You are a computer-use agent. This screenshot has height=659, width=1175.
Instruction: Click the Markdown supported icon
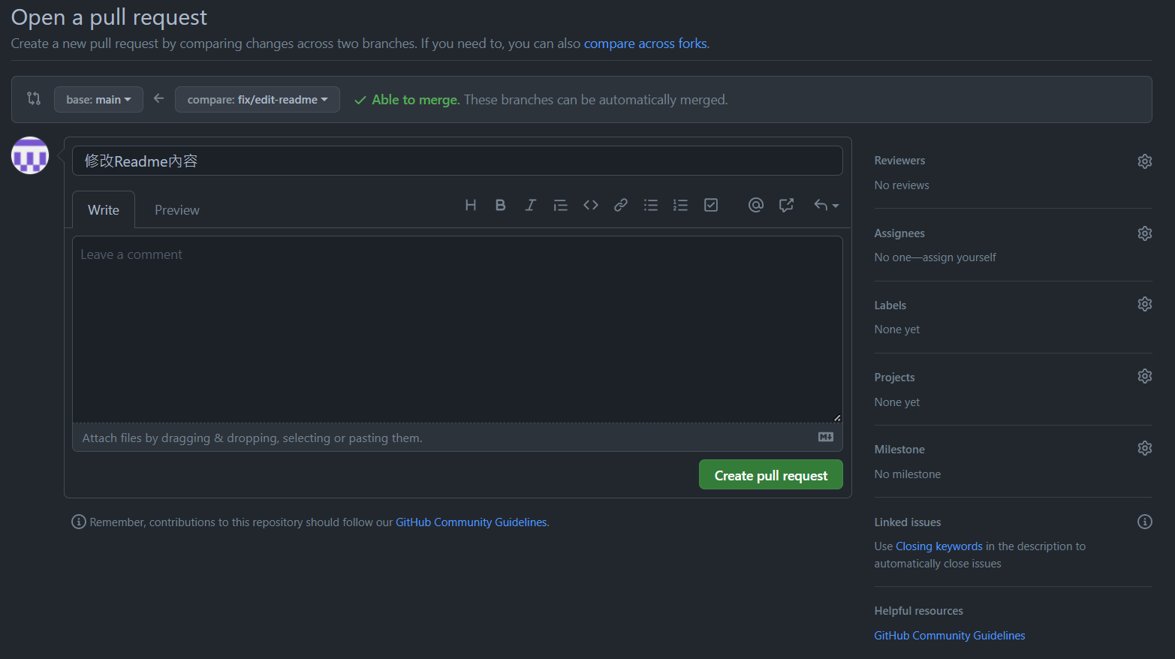[x=826, y=437]
